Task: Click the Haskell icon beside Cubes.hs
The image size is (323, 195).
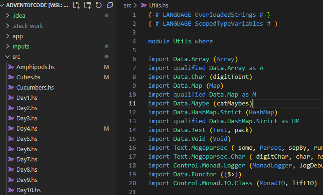Action: pos(11,77)
